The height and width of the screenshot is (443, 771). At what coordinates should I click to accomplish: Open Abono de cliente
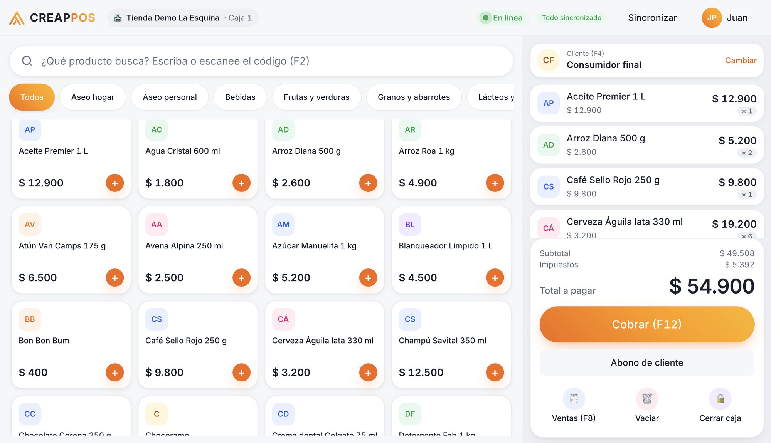[x=647, y=363]
